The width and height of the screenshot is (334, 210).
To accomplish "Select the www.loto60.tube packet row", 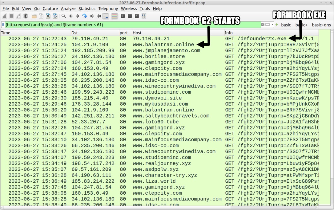I will [x=159, y=122].
